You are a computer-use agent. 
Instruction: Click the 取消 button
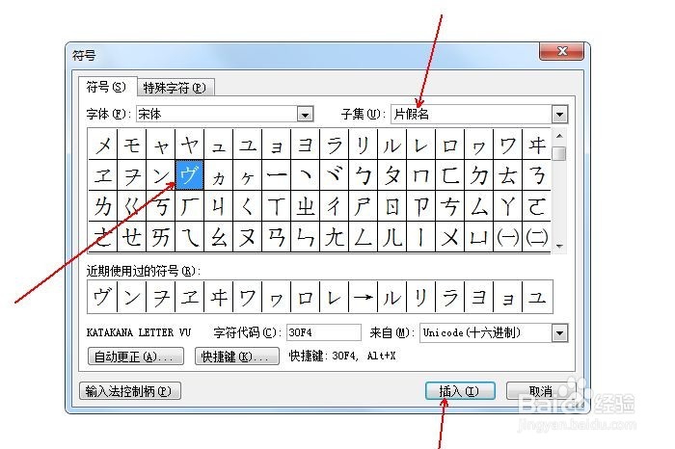pyautogui.click(x=541, y=391)
